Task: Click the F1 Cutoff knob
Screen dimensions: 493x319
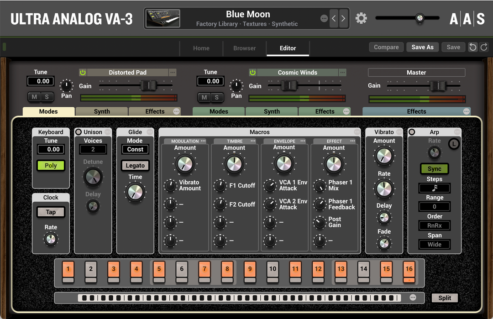Action: (x=220, y=186)
